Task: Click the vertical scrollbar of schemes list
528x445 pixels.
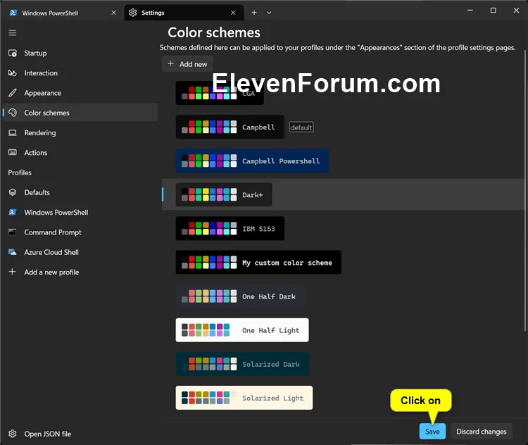Action: click(525, 190)
